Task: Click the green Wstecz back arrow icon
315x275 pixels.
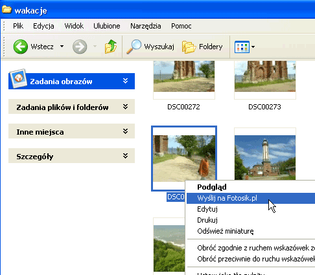Action: tap(21, 47)
